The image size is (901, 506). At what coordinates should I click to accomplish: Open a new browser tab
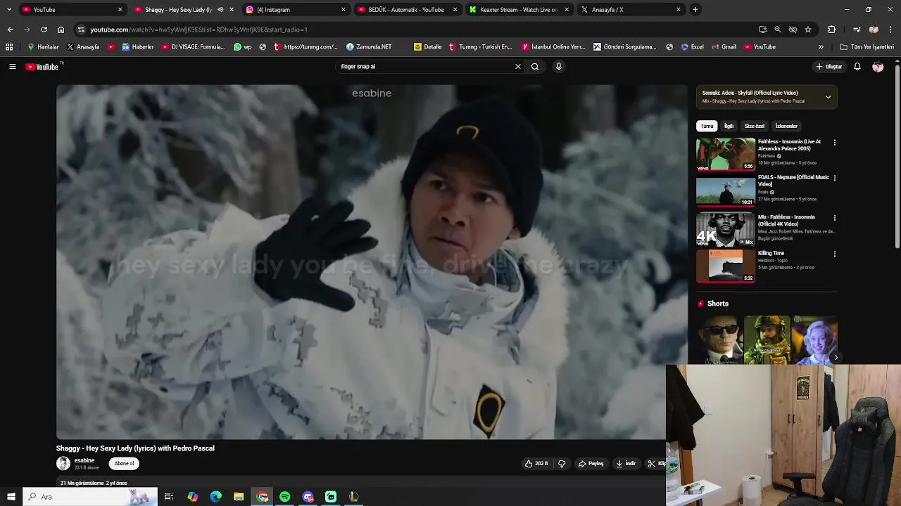[x=695, y=10]
